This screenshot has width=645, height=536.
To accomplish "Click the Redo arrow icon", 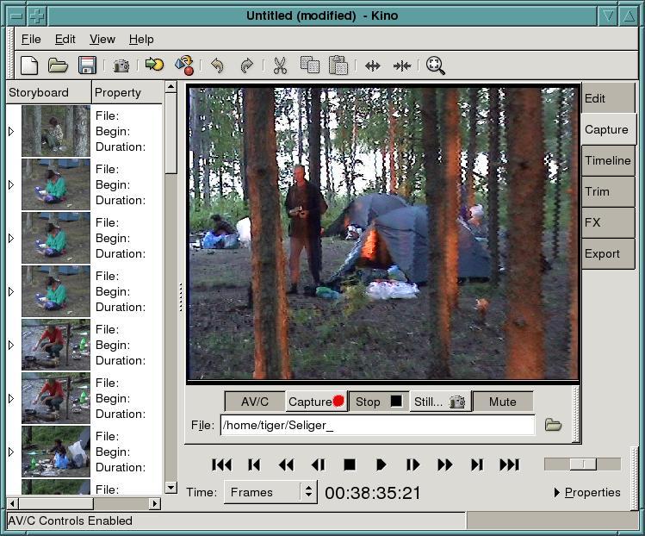I will point(246,65).
